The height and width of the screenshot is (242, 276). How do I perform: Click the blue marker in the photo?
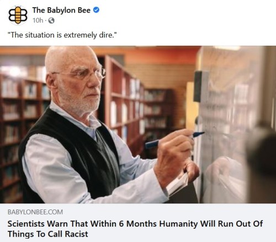tap(174, 139)
